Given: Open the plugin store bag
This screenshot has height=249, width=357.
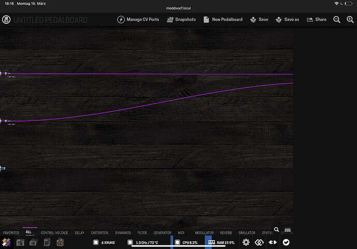Looking at the screenshot, I should (60, 242).
